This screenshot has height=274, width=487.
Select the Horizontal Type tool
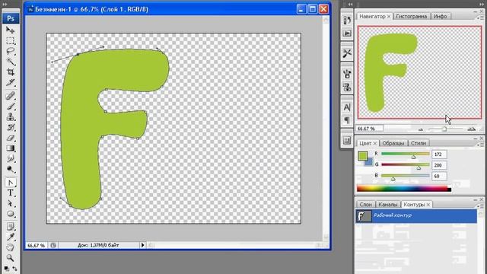[x=10, y=193]
